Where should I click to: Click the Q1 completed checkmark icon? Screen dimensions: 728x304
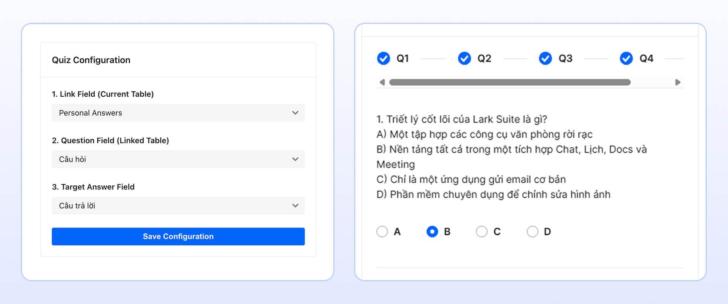coord(383,58)
